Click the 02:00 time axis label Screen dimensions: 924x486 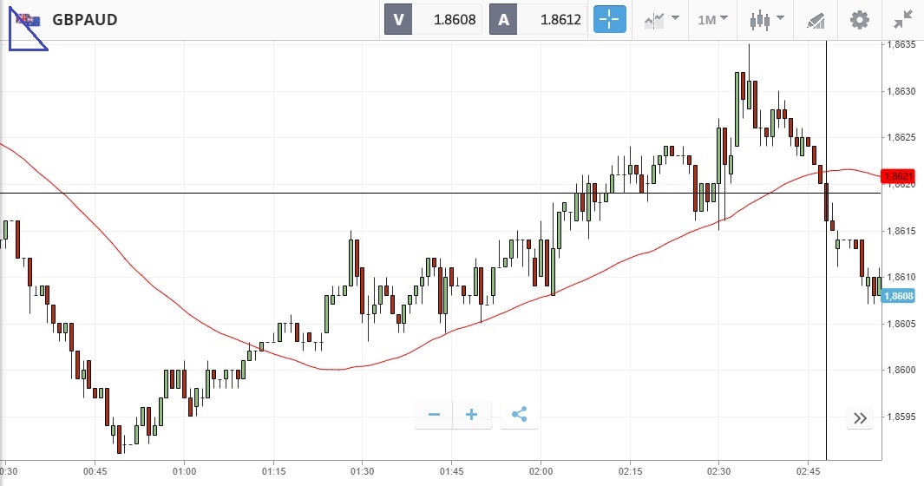tap(540, 471)
